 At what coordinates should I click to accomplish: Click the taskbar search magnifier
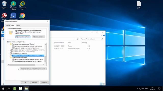[9, 88]
